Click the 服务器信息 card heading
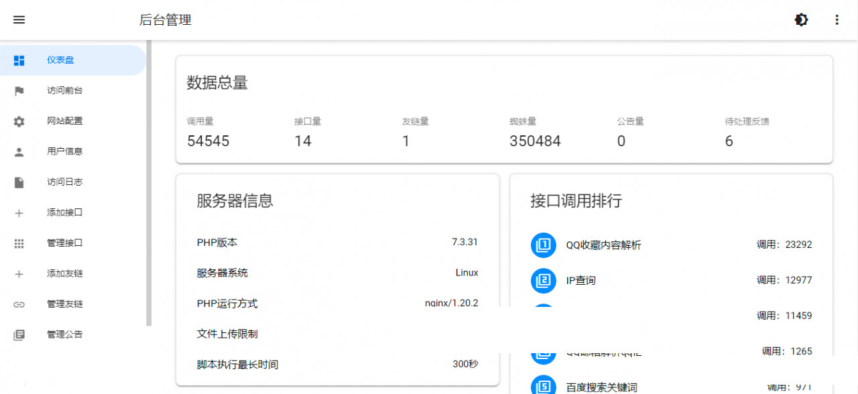Image resolution: width=858 pixels, height=394 pixels. 235,201
